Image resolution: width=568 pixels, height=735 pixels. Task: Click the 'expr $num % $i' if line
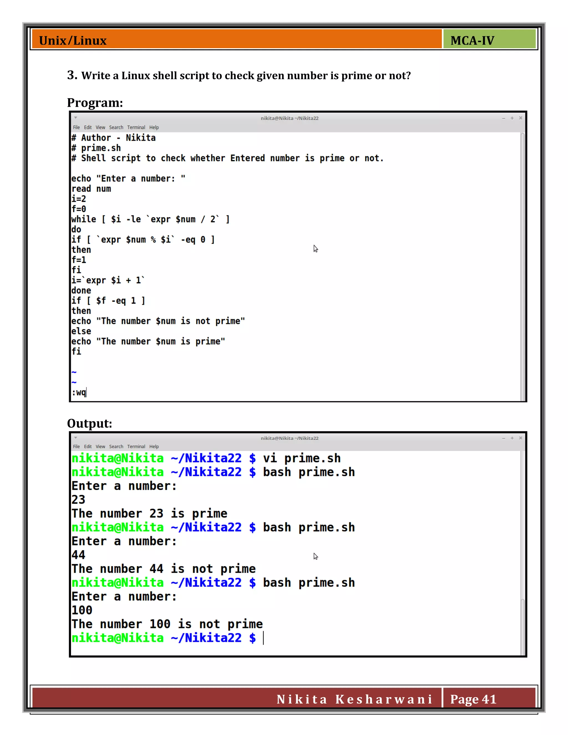tap(143, 240)
